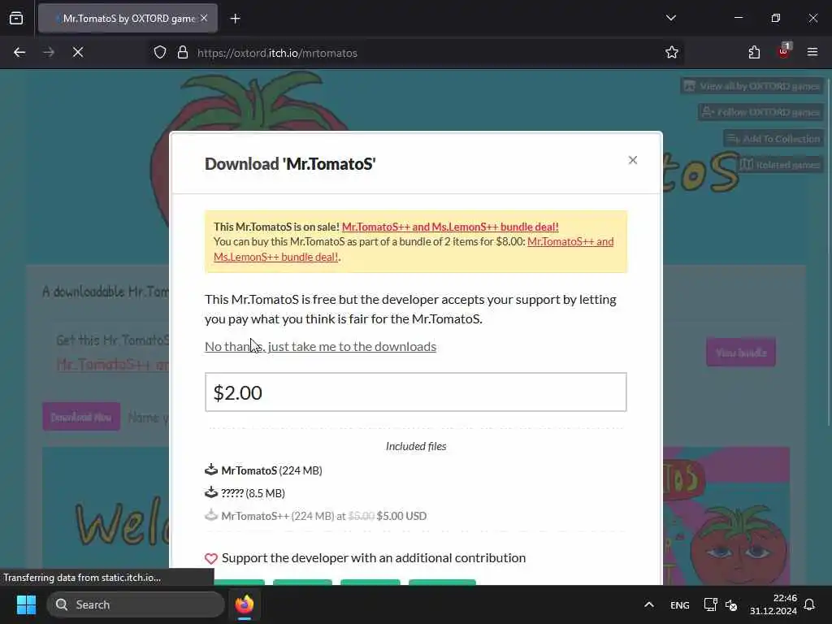Click the padlock site security icon
Screen dimensions: 832x624
coord(183,53)
